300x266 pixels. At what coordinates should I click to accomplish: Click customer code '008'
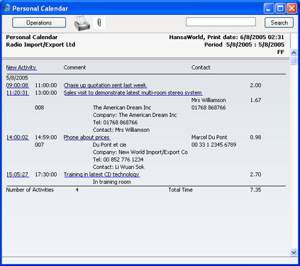(39, 108)
